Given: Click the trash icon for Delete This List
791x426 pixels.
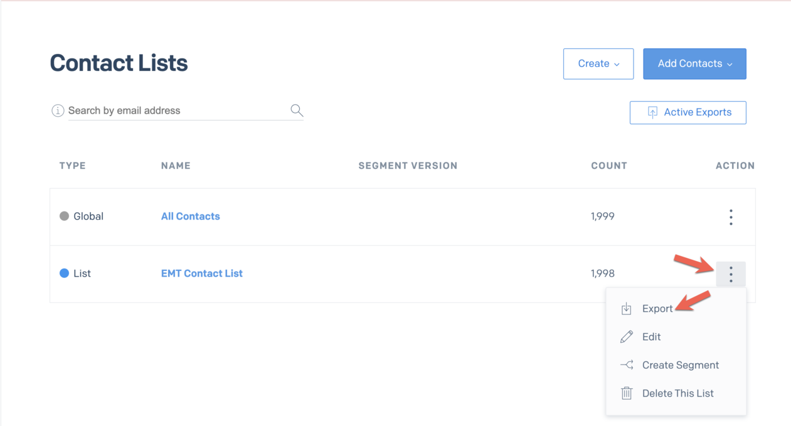Looking at the screenshot, I should point(626,393).
